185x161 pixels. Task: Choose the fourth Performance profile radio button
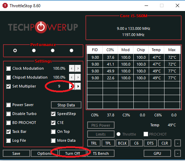[71, 50]
